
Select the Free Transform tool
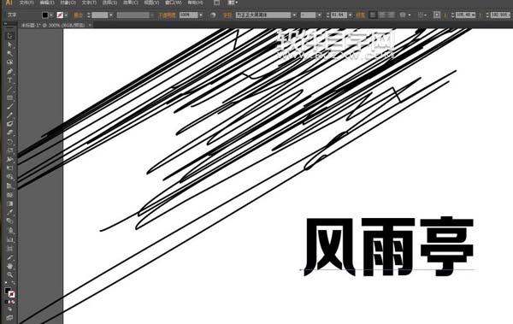(x=10, y=168)
